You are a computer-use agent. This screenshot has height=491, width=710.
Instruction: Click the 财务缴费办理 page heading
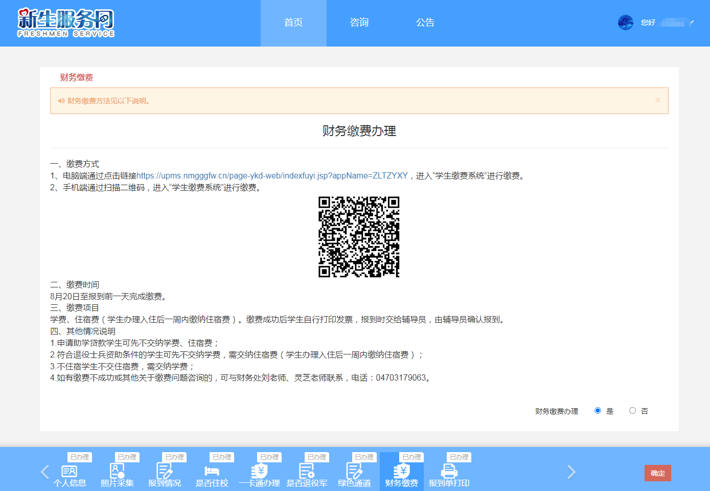click(359, 131)
